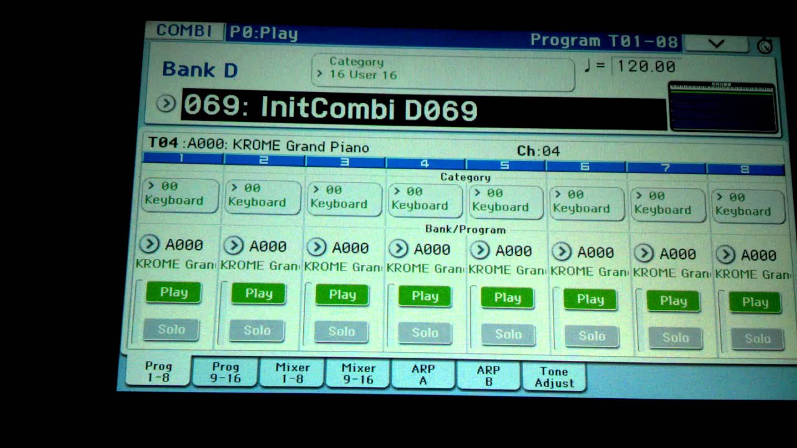Select timbre column header 1
Viewport: 797px width, 448px height.
point(183,159)
